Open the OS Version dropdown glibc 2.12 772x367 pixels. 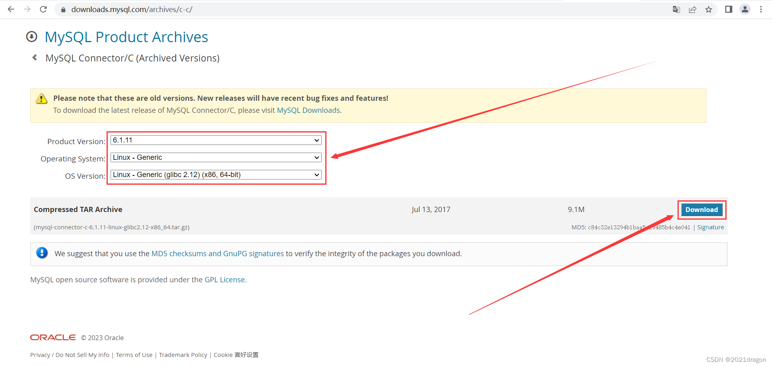[x=216, y=175]
